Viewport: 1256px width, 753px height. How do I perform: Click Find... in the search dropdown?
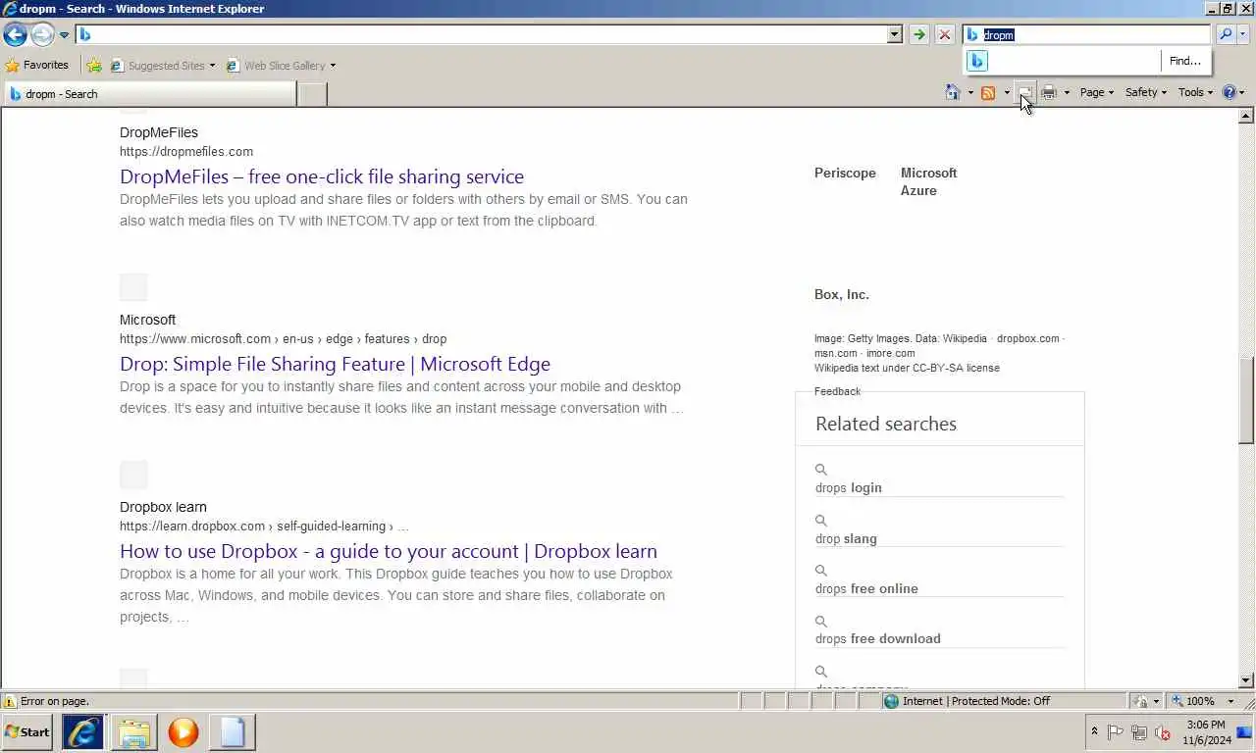pos(1185,61)
